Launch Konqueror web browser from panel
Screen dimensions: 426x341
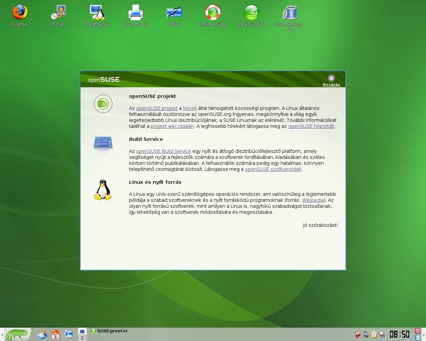click(x=69, y=334)
